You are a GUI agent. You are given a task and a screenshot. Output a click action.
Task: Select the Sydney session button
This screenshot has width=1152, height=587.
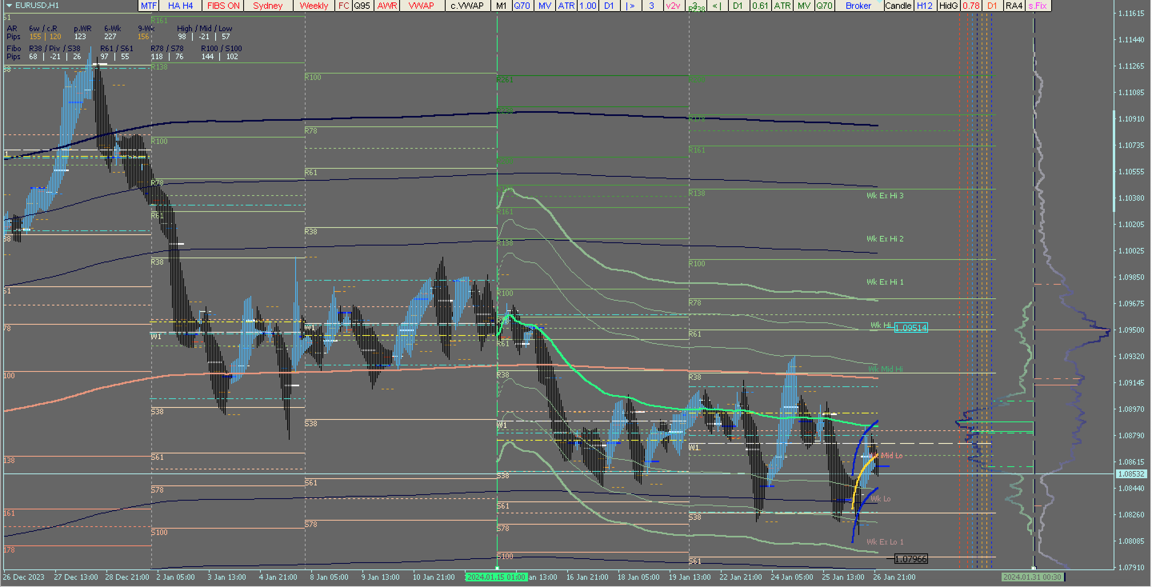[268, 5]
